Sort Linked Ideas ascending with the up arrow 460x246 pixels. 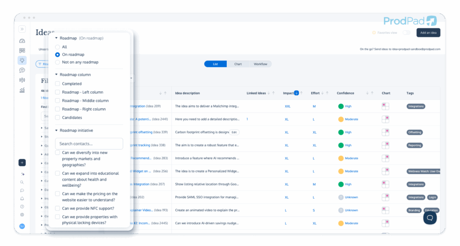(x=274, y=93)
